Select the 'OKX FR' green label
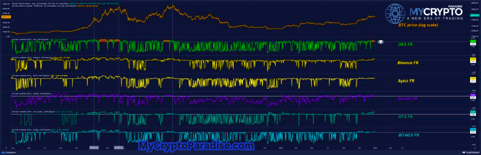Screen dimensions: 481x155 coord(405,44)
